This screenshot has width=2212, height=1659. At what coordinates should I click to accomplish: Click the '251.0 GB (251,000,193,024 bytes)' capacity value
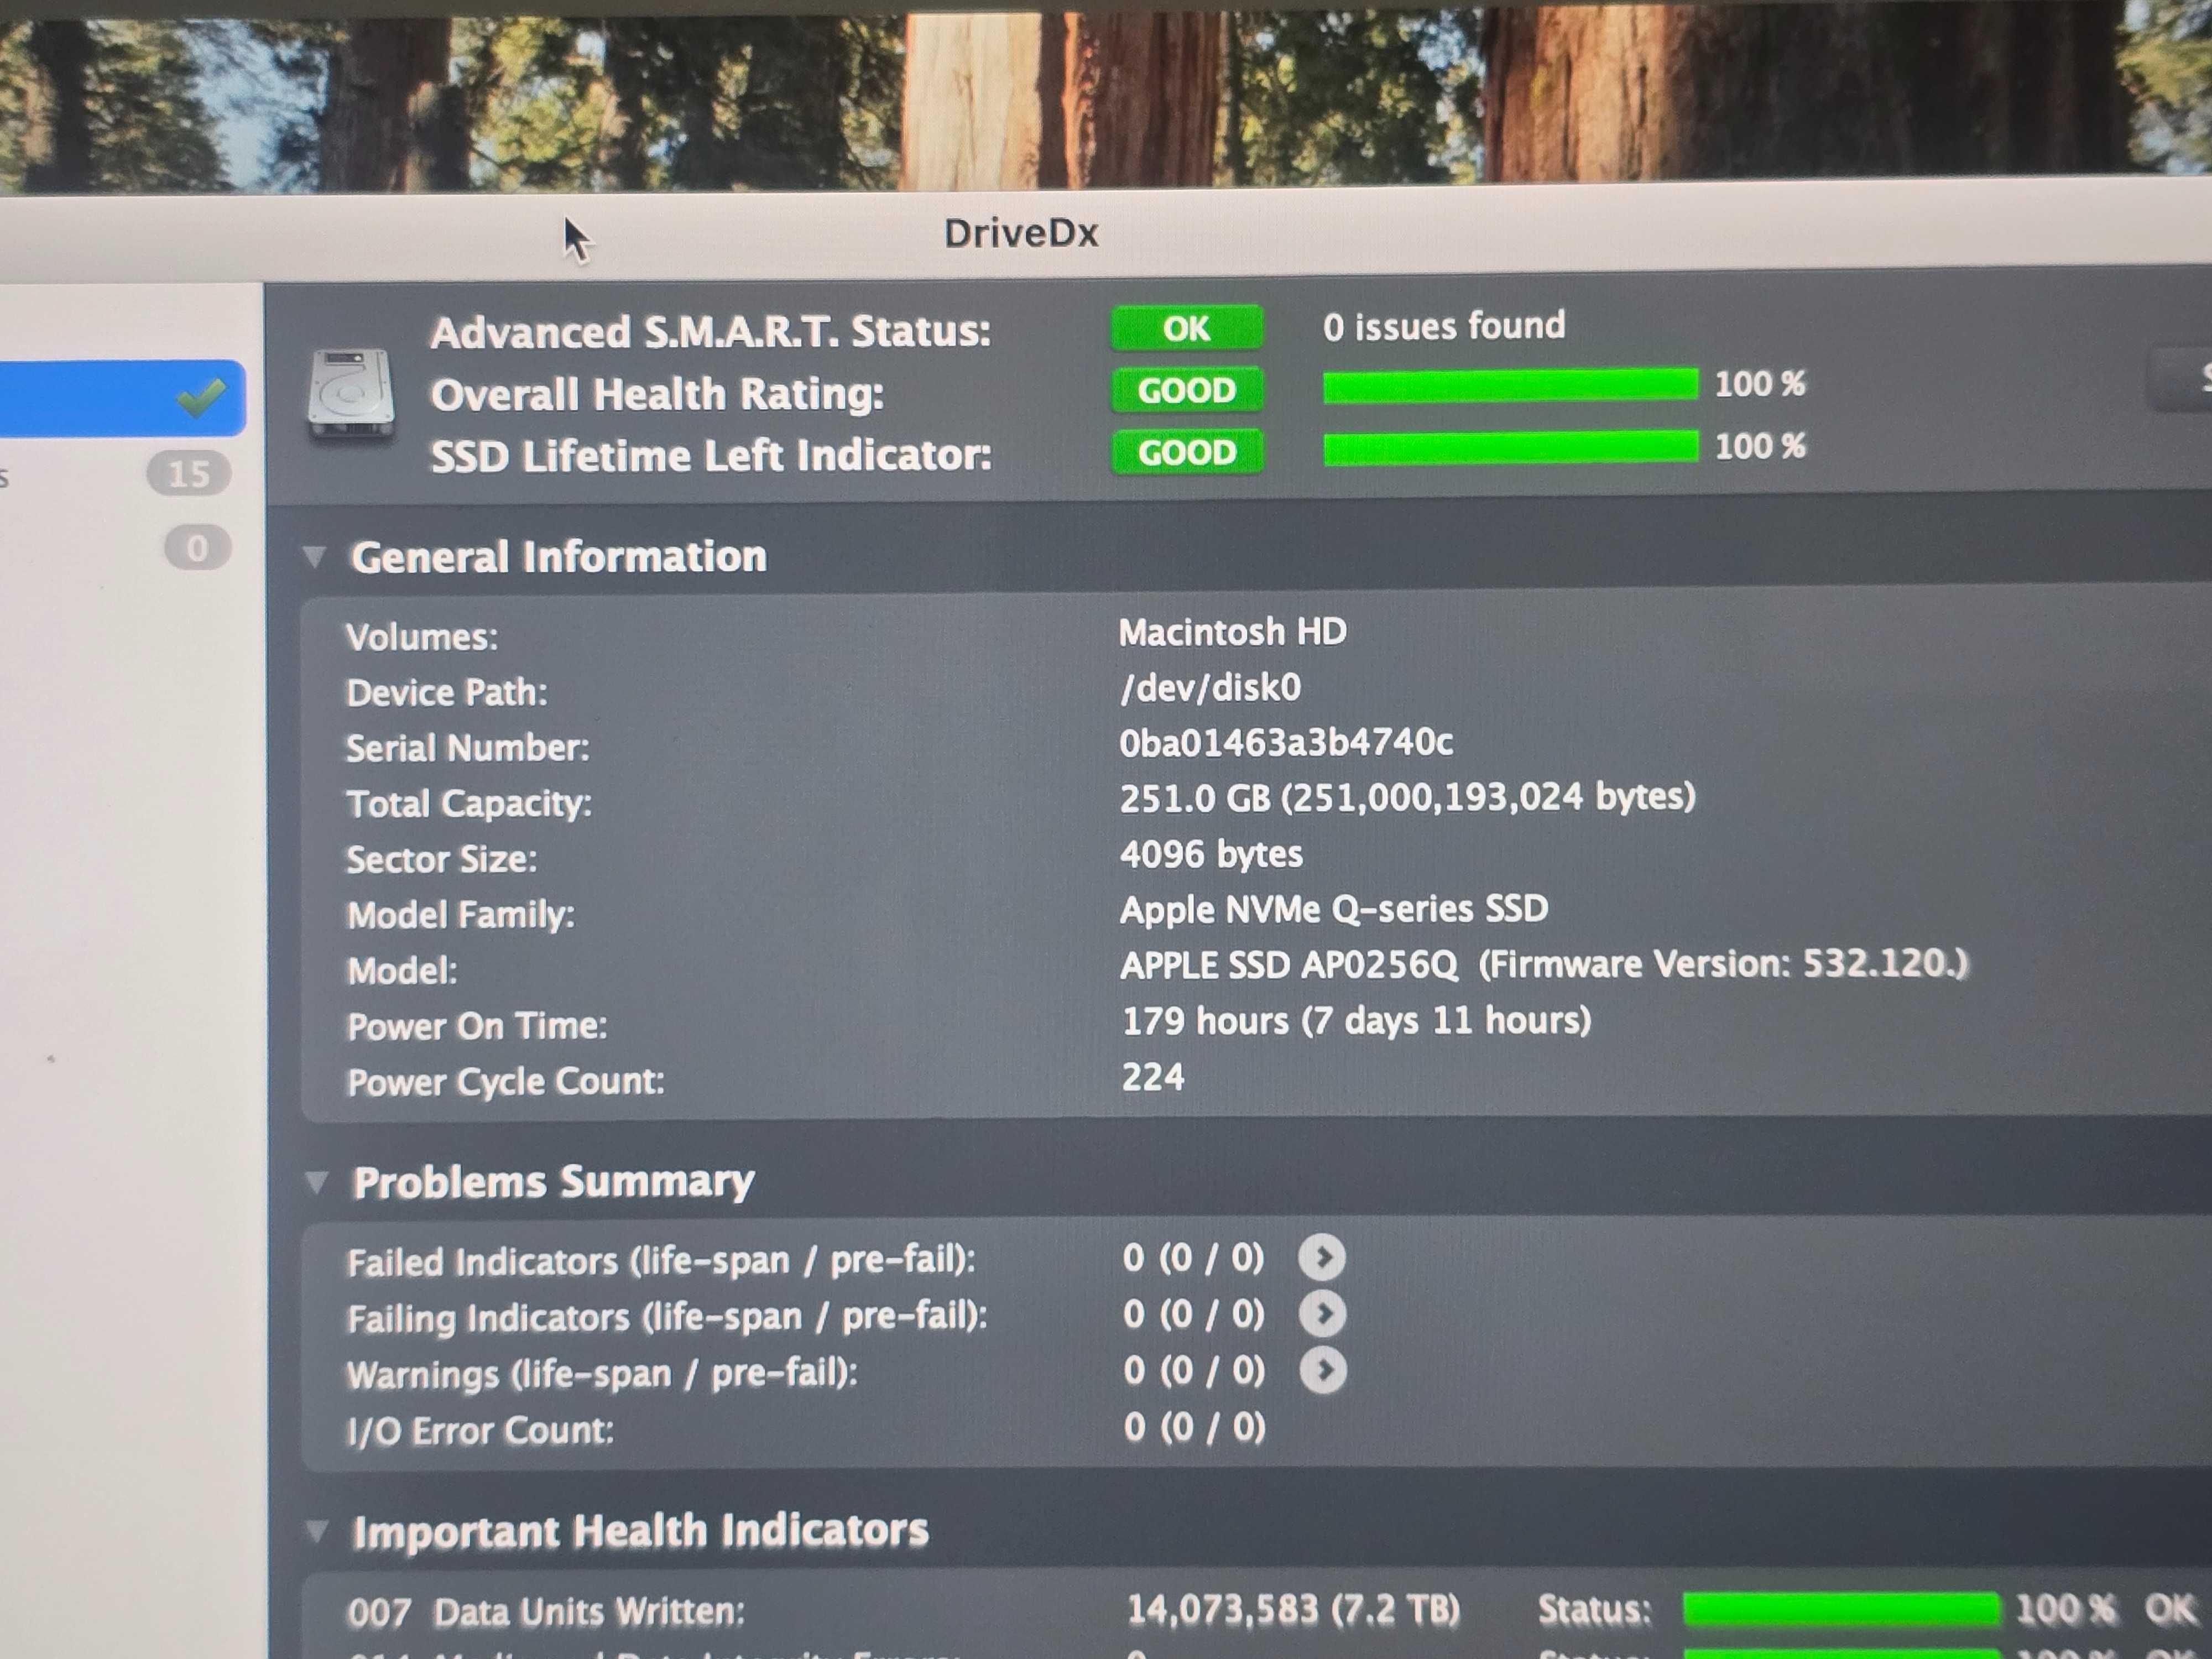(x=1407, y=798)
